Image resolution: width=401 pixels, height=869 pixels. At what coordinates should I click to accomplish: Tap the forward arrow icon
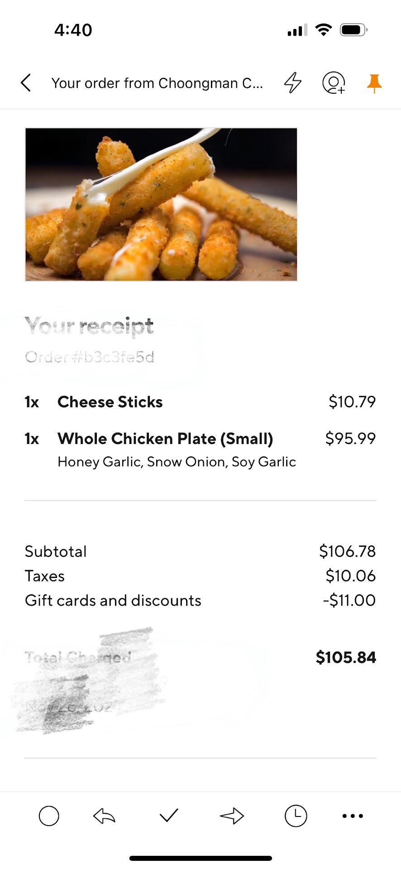tap(232, 816)
